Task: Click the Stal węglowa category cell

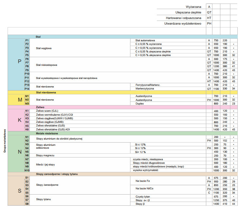Action: point(44,48)
